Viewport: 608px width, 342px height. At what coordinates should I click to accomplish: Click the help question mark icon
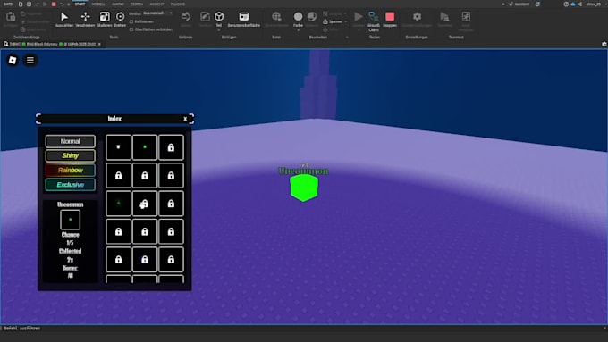click(566, 4)
